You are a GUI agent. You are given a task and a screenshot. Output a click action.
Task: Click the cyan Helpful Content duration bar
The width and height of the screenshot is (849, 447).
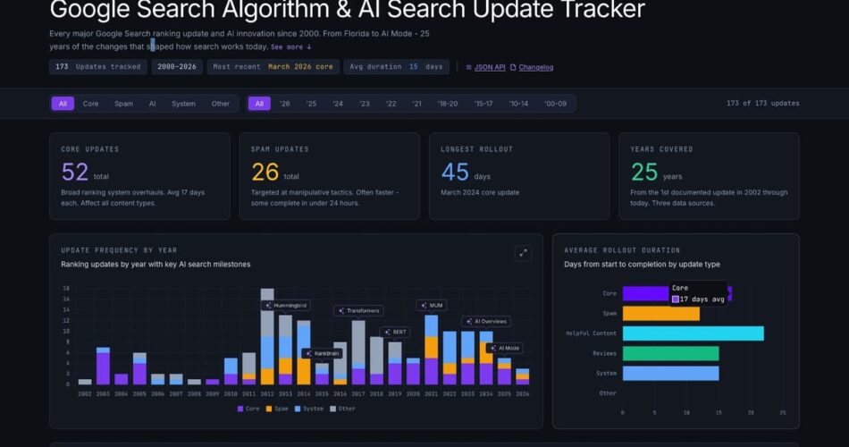(693, 333)
